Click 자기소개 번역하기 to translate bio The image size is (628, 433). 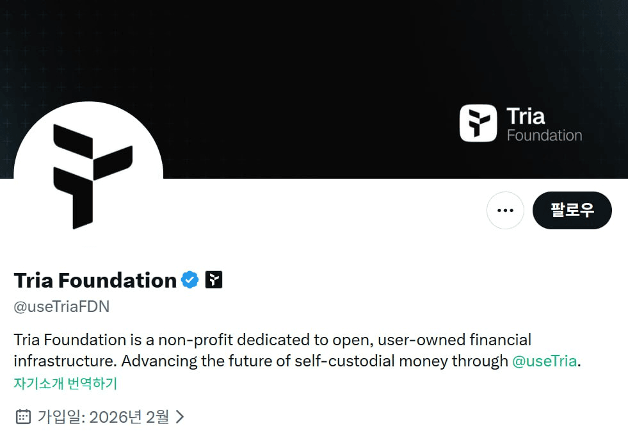coord(65,384)
